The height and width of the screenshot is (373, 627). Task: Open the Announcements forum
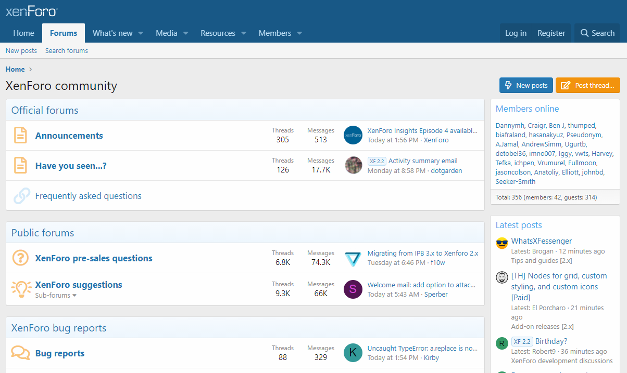click(x=69, y=136)
